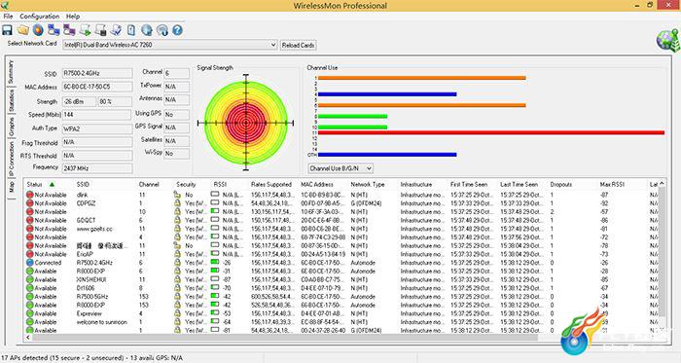Image resolution: width=681 pixels, height=363 pixels.
Task: Switch to the Summary side tab
Action: click(11, 72)
